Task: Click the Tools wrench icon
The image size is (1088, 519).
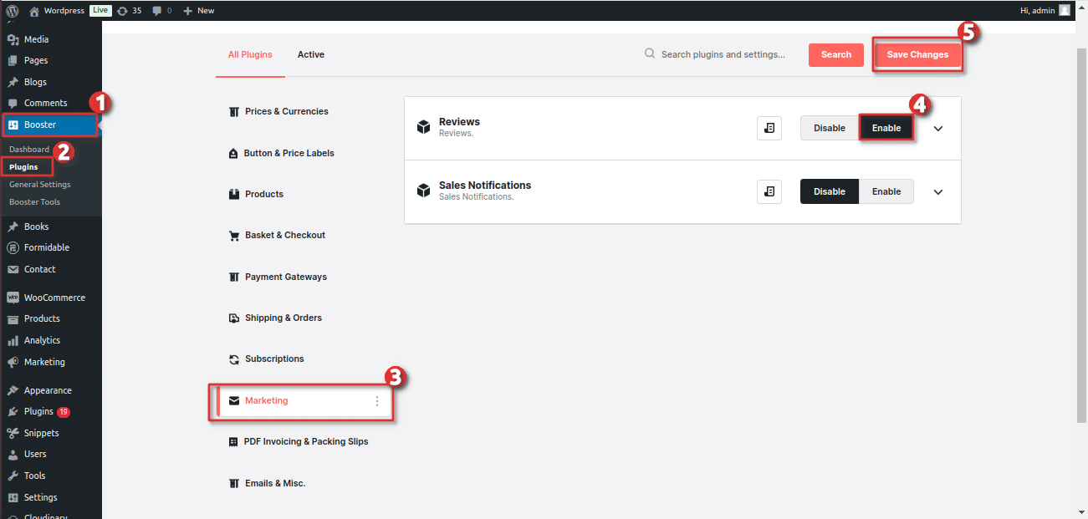Action: coord(13,476)
